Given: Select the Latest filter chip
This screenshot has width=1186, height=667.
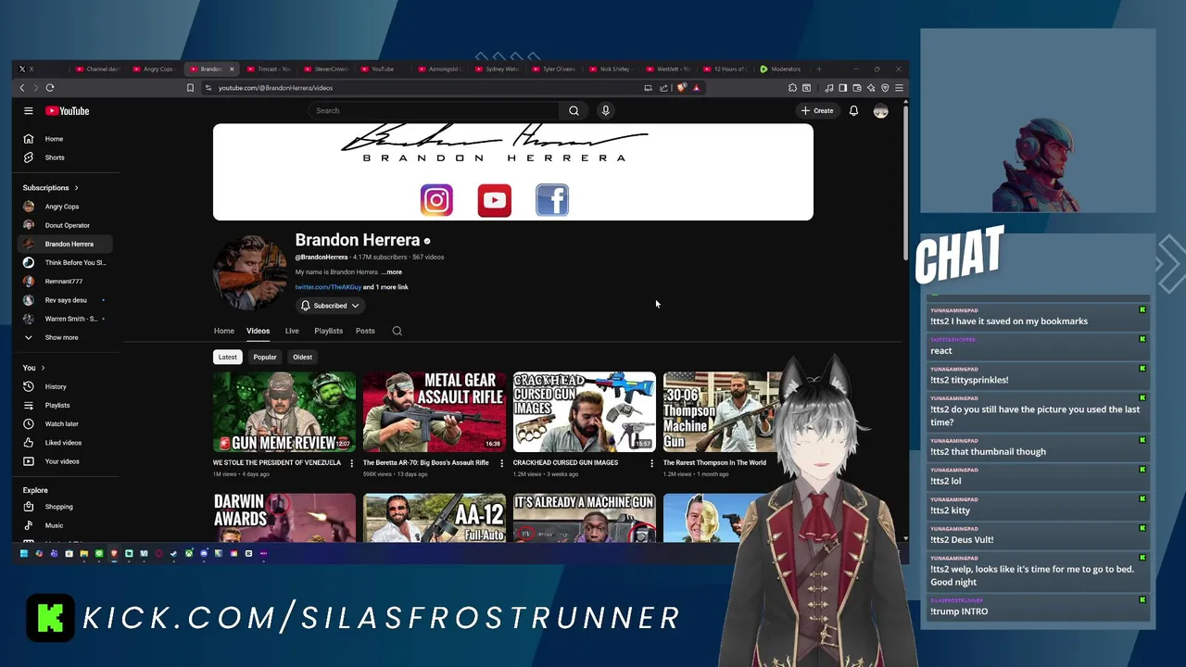Looking at the screenshot, I should coord(227,357).
